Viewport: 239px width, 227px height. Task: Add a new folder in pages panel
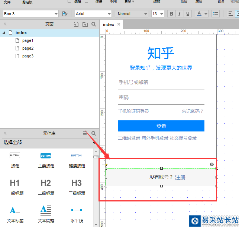(85, 24)
